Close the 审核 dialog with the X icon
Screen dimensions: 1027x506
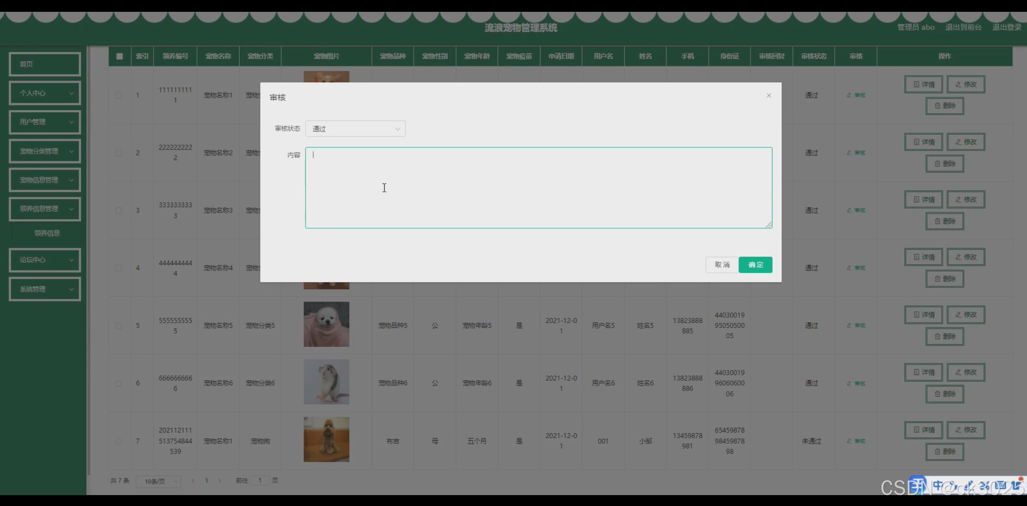coord(768,95)
